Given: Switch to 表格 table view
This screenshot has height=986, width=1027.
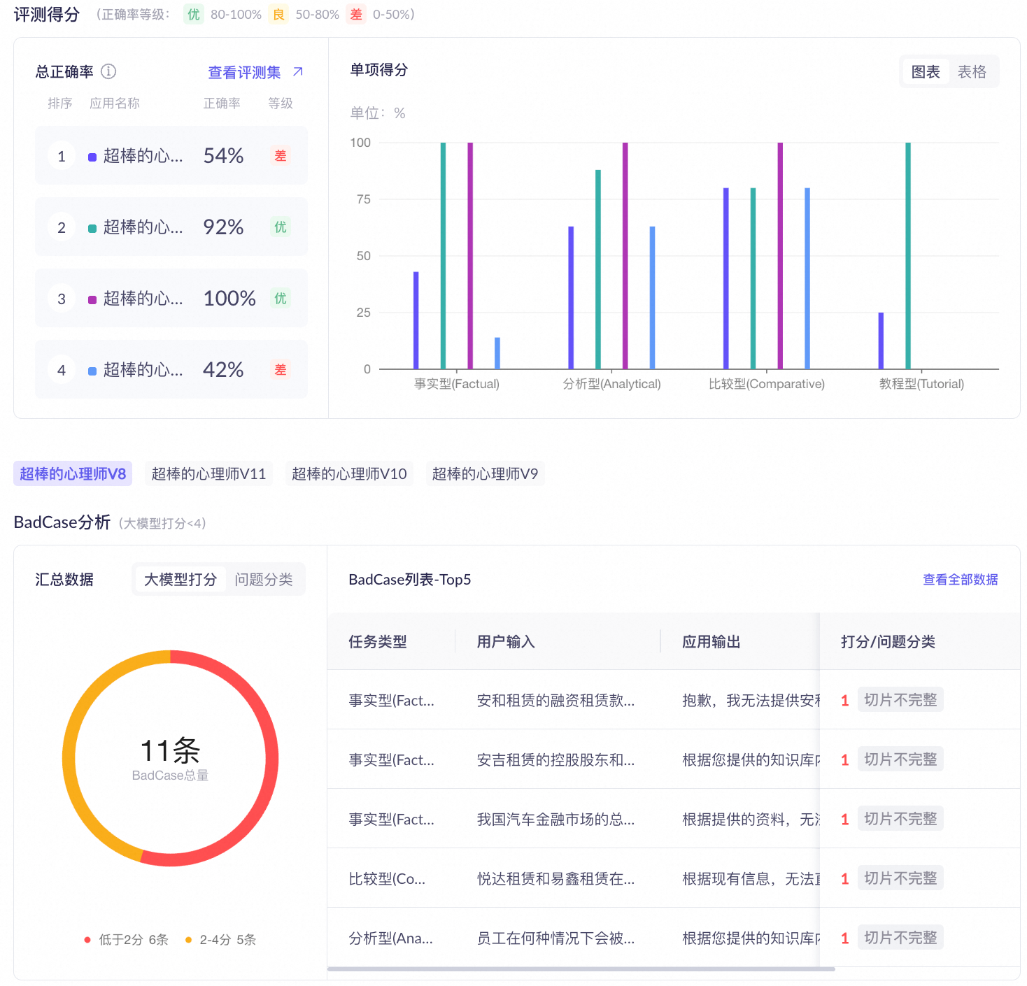Looking at the screenshot, I should (x=972, y=71).
